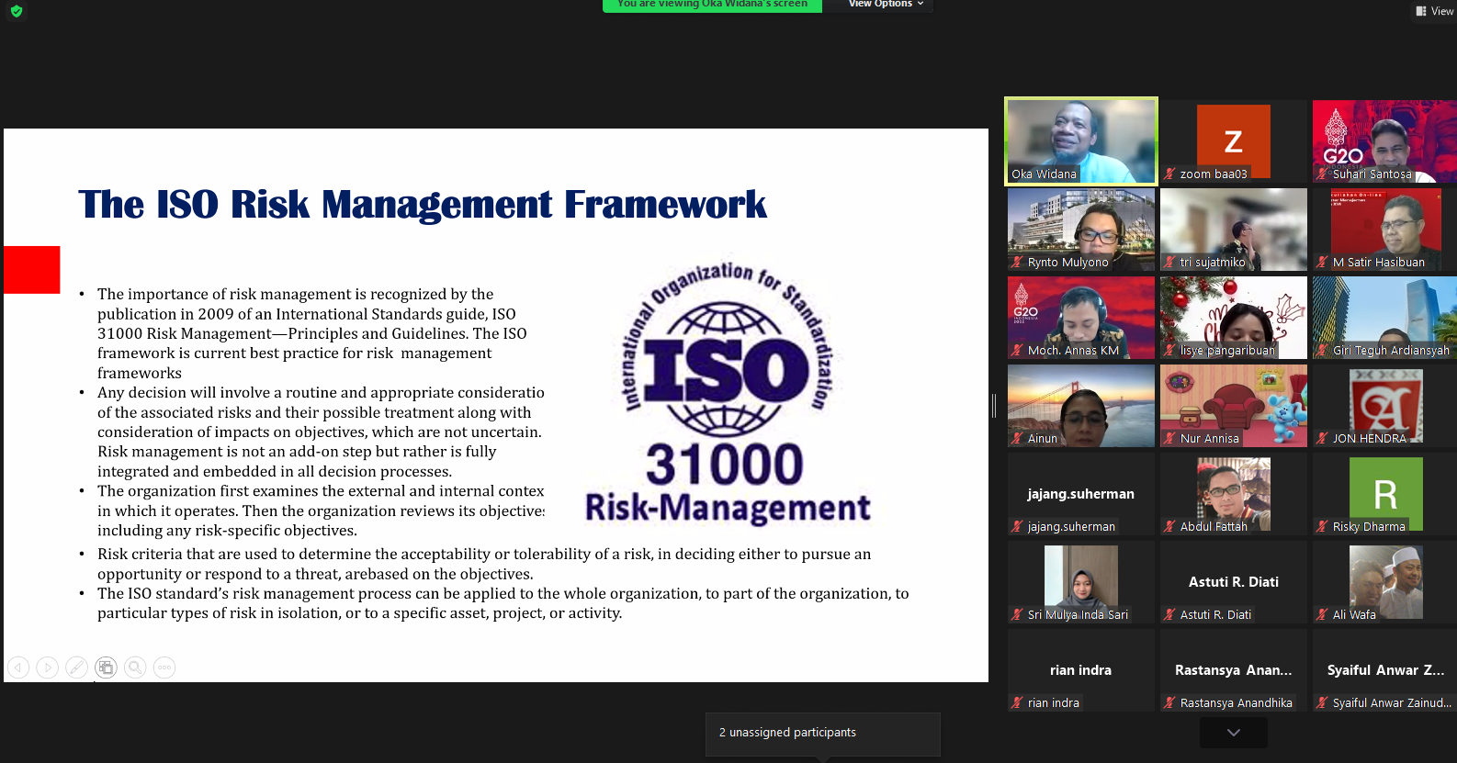Select the zoom baa03 avatar tile
This screenshot has height=763, width=1457.
(x=1234, y=141)
